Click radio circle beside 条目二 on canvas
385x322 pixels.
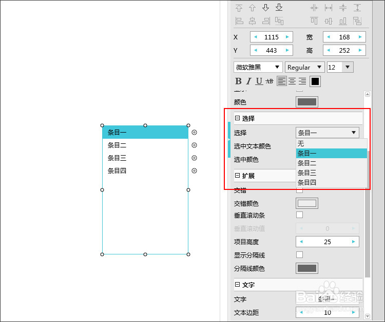point(194,145)
